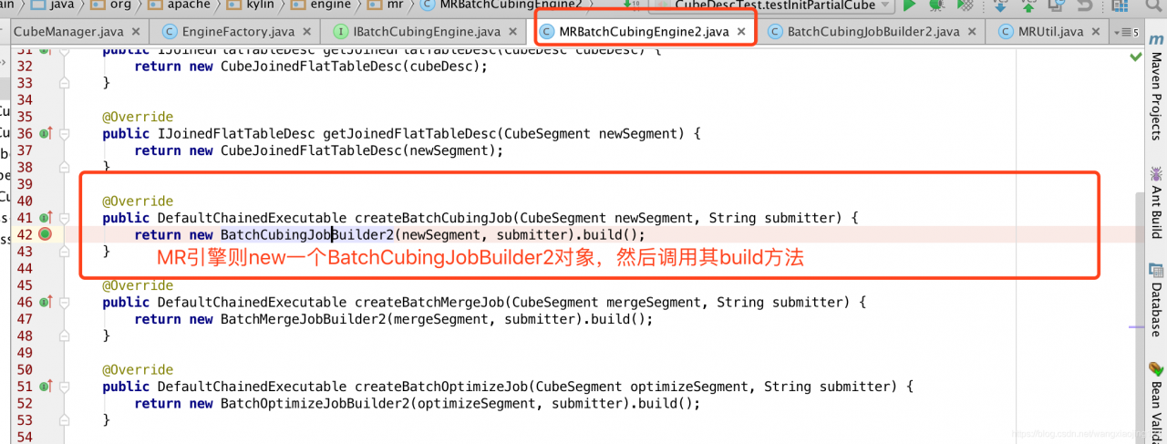This screenshot has width=1167, height=444.
Task: Click the override marker on line 46
Action: pos(46,302)
